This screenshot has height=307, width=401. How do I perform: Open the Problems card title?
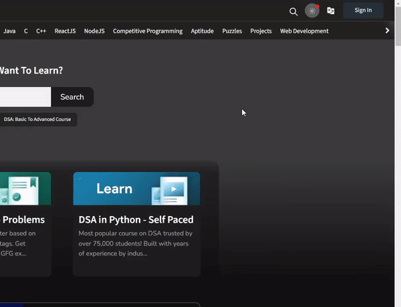click(x=23, y=220)
